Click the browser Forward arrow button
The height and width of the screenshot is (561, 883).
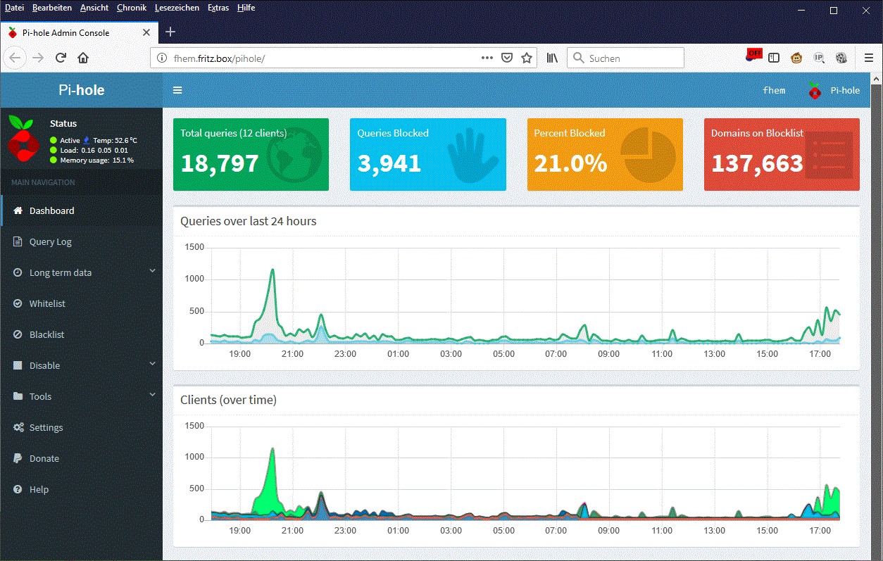39,58
